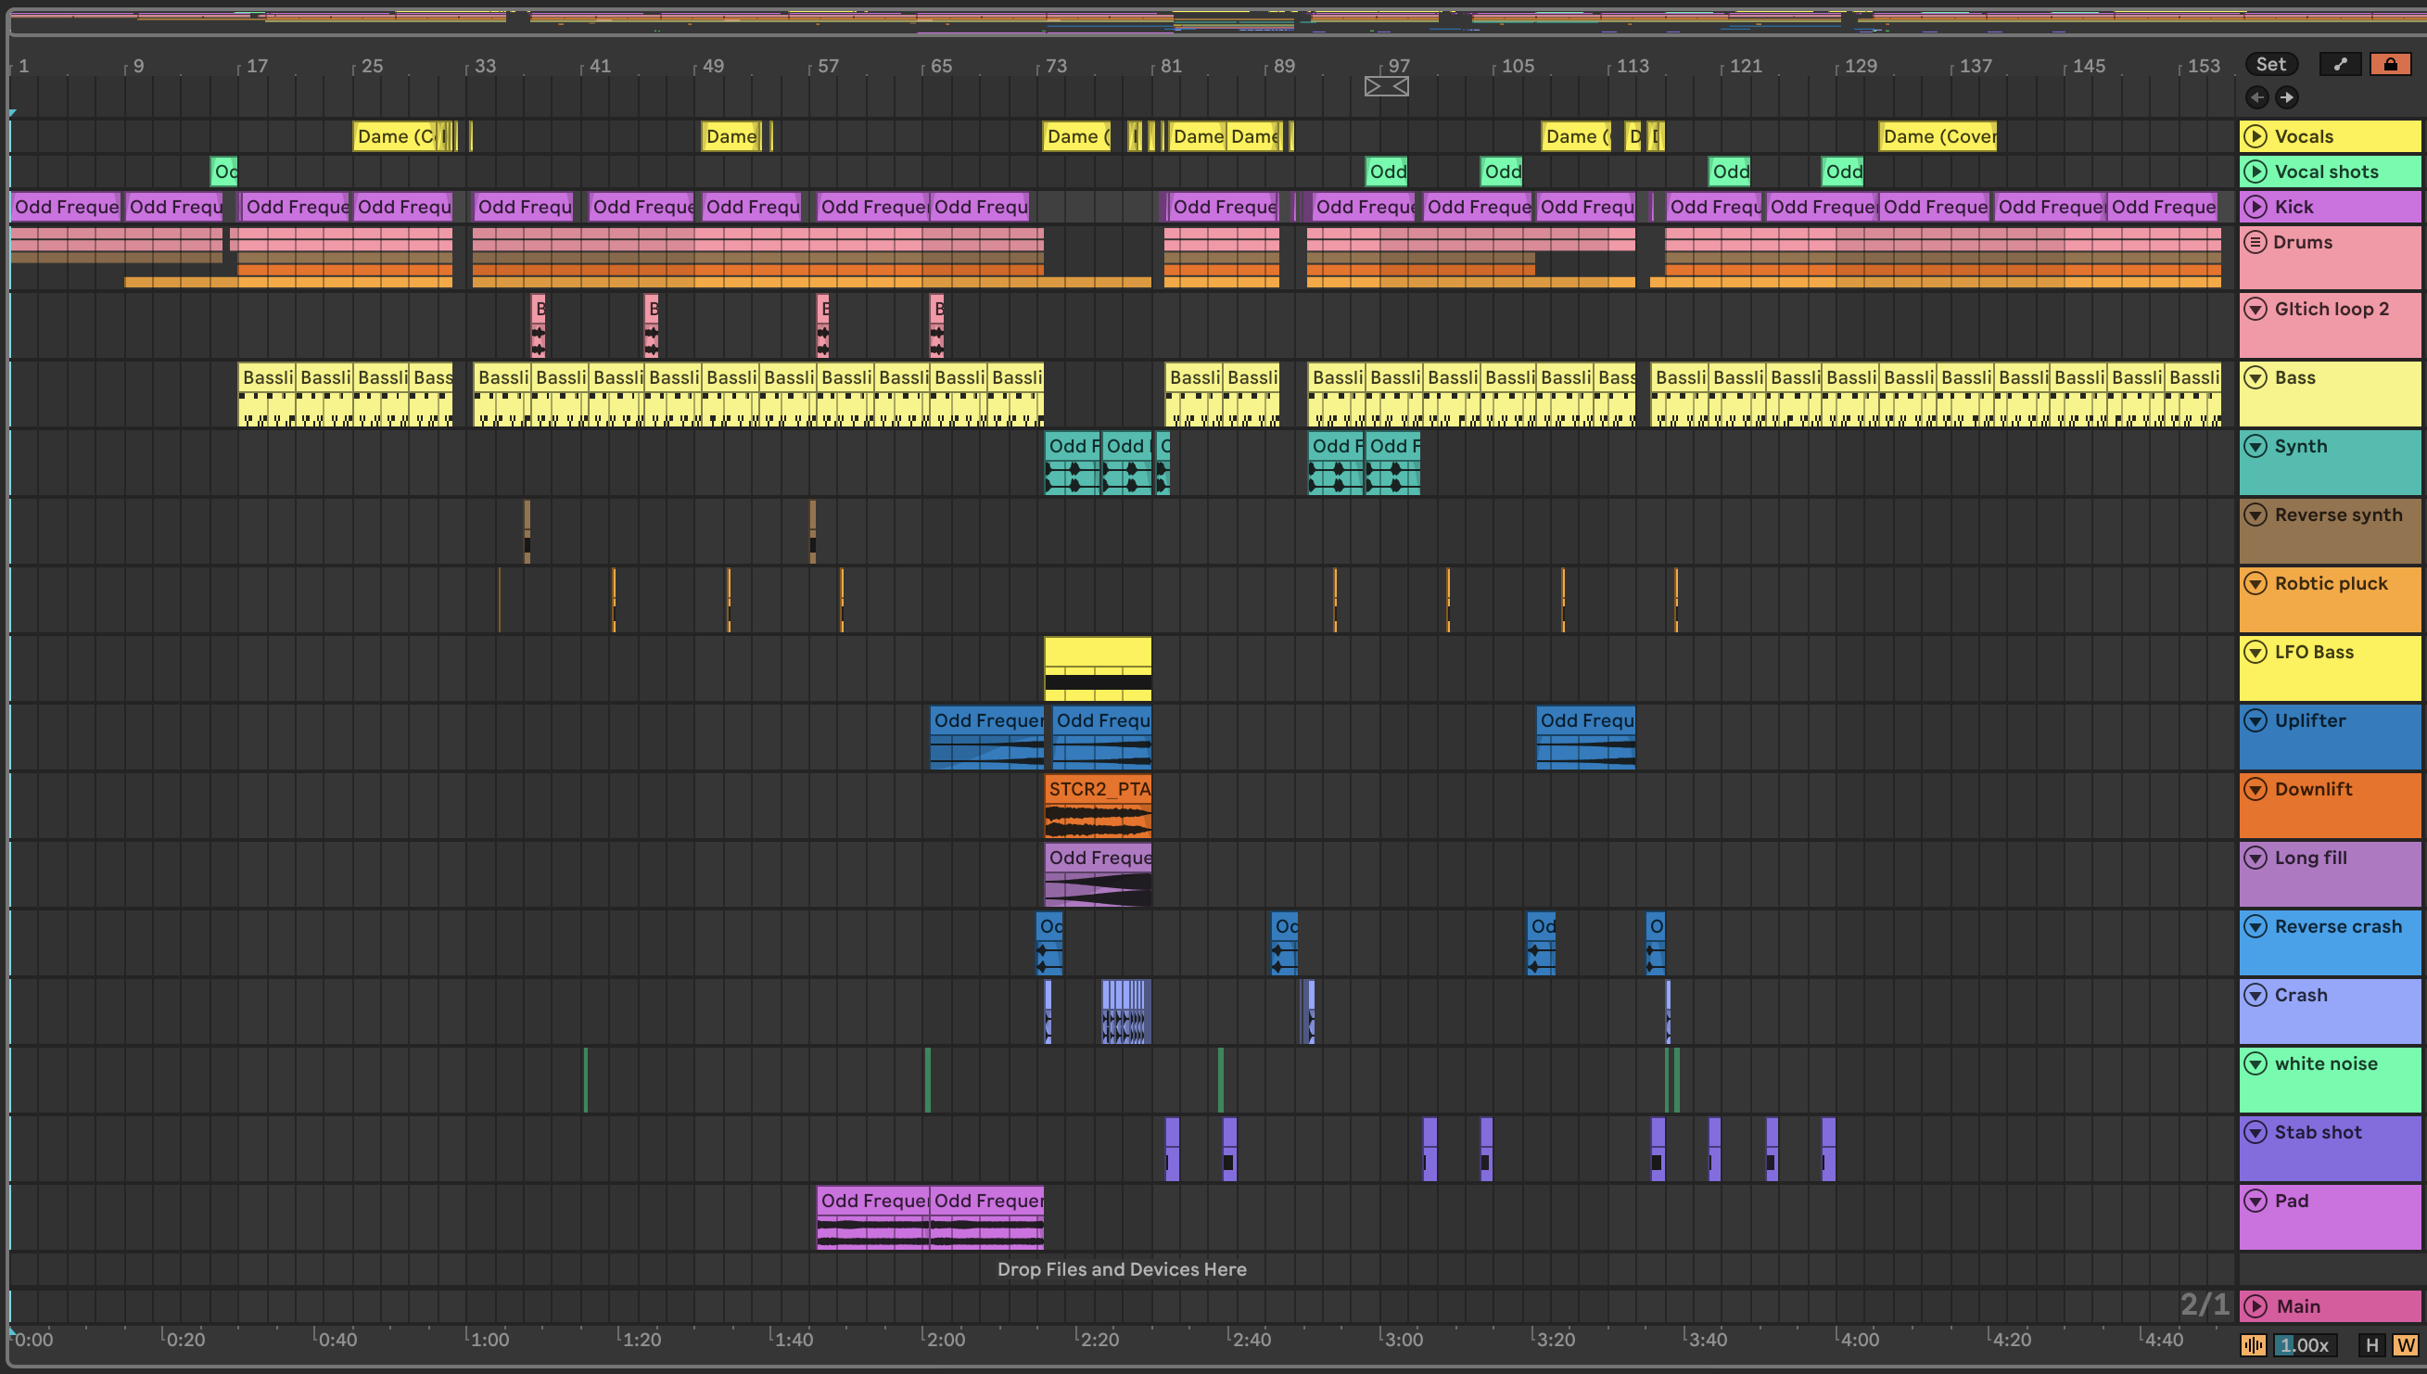The image size is (2427, 1374).
Task: Toggle the H optimize height button
Action: tap(2371, 1344)
